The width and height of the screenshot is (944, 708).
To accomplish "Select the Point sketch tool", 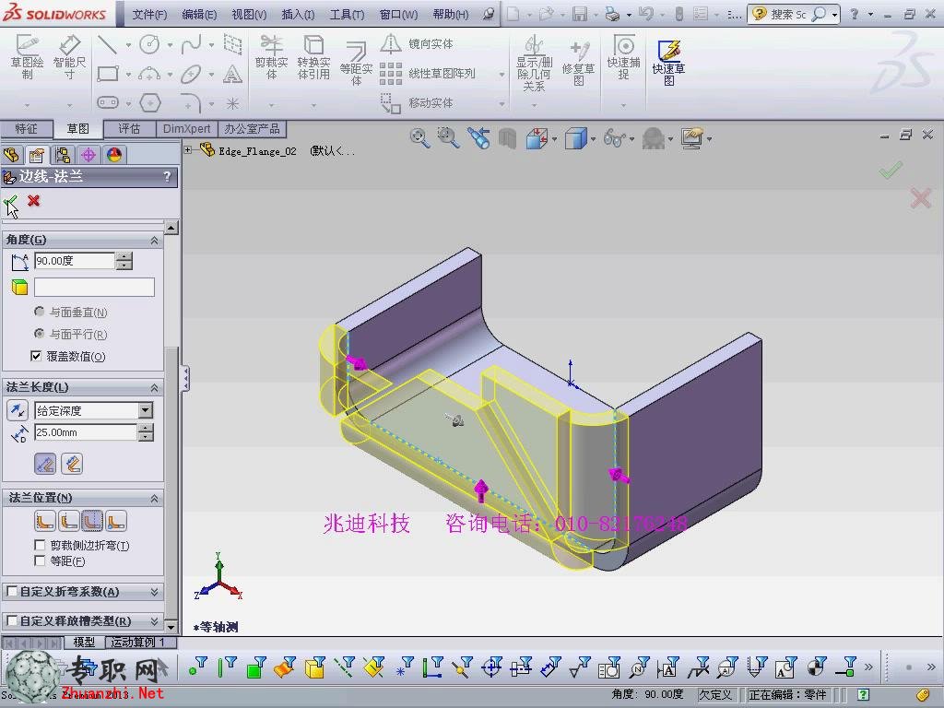I will point(232,103).
